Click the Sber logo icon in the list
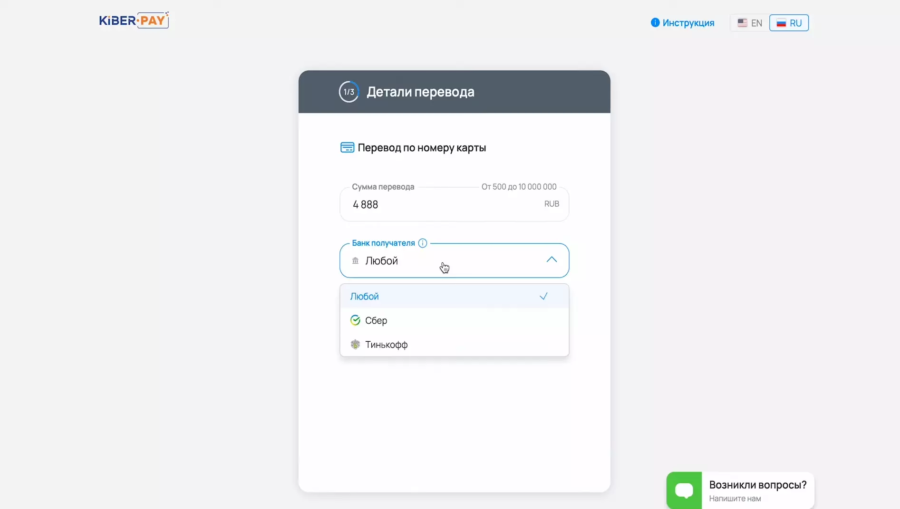The height and width of the screenshot is (509, 900). click(x=355, y=320)
